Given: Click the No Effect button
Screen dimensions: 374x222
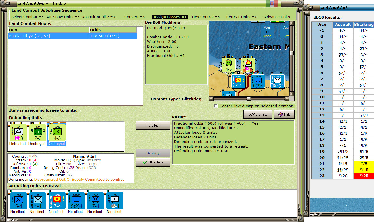Looking at the screenshot, I should (x=153, y=125).
